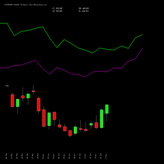Select the 22 May date label
The image size is (164, 164).
(17, 156)
